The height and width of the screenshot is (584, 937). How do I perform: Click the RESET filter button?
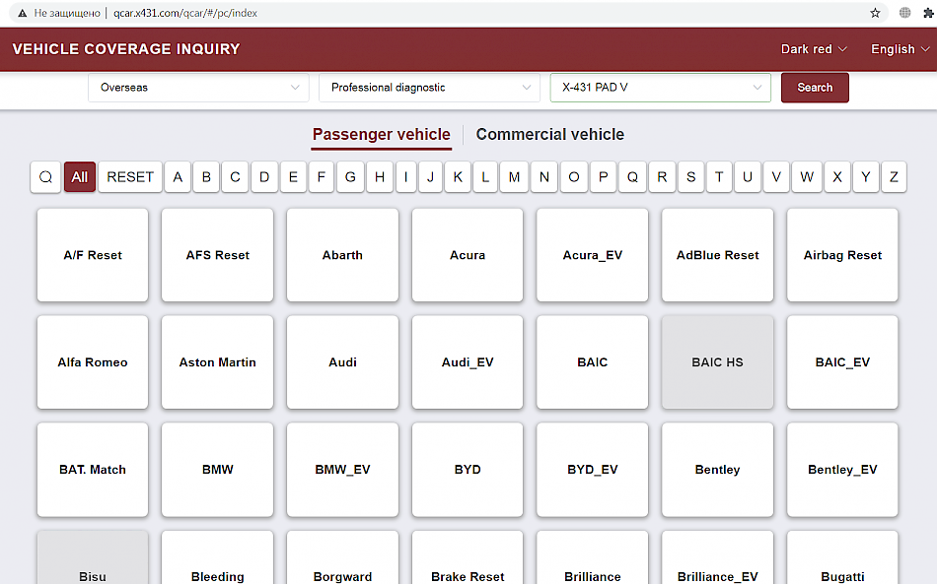pos(129,177)
